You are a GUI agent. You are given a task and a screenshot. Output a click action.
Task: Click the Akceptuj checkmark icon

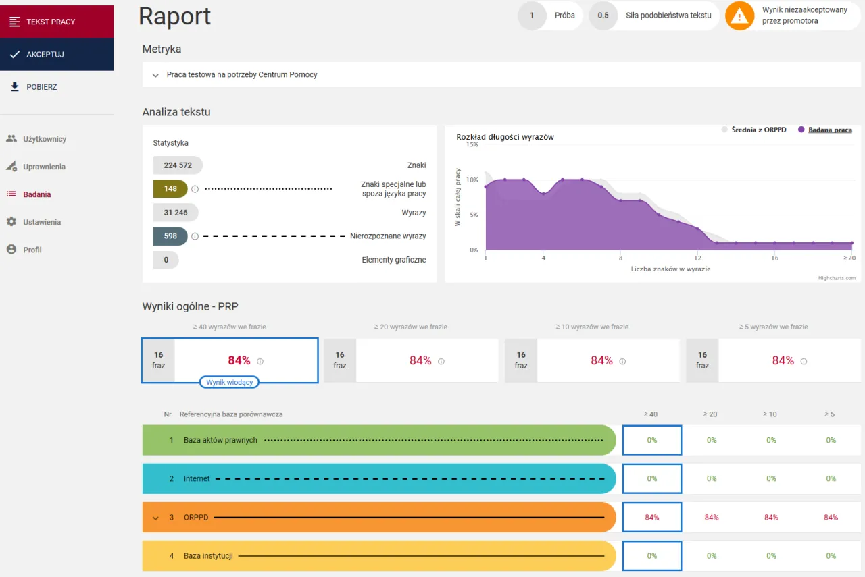[x=15, y=55]
